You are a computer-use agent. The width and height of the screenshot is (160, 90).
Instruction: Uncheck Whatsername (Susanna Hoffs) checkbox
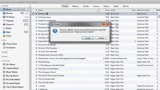point(36,55)
